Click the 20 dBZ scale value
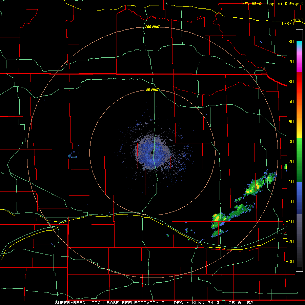 tap(291, 162)
